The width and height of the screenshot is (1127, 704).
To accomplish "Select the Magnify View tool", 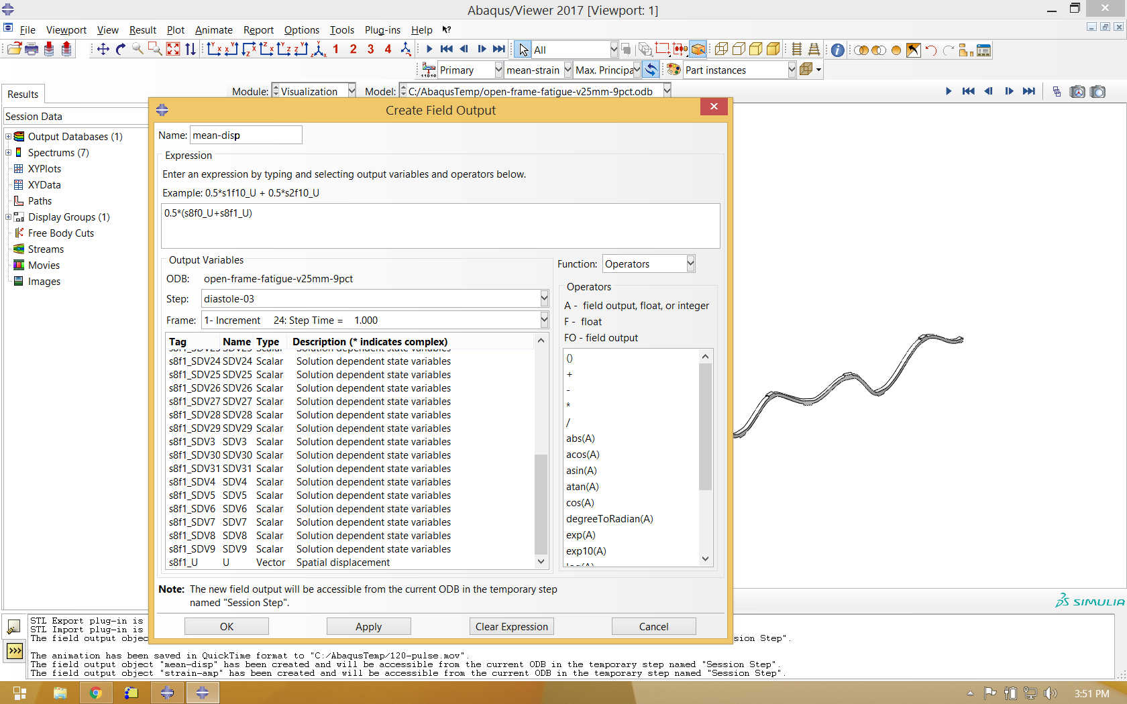I will (138, 49).
